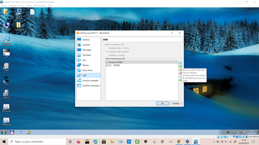This screenshot has width=259, height=145.
Task: Select the text file on guest desktop
Action: coord(32,13)
